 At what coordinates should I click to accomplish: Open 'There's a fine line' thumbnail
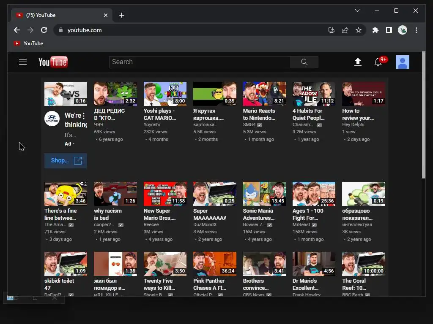coord(66,194)
